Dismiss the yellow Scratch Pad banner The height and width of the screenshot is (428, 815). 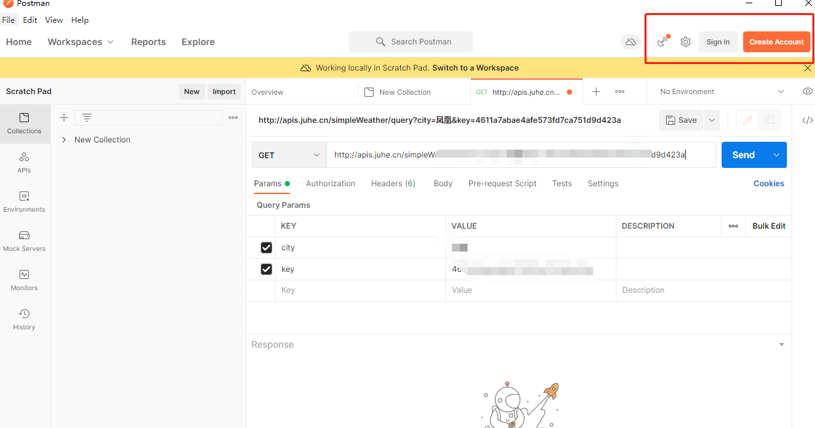point(808,68)
